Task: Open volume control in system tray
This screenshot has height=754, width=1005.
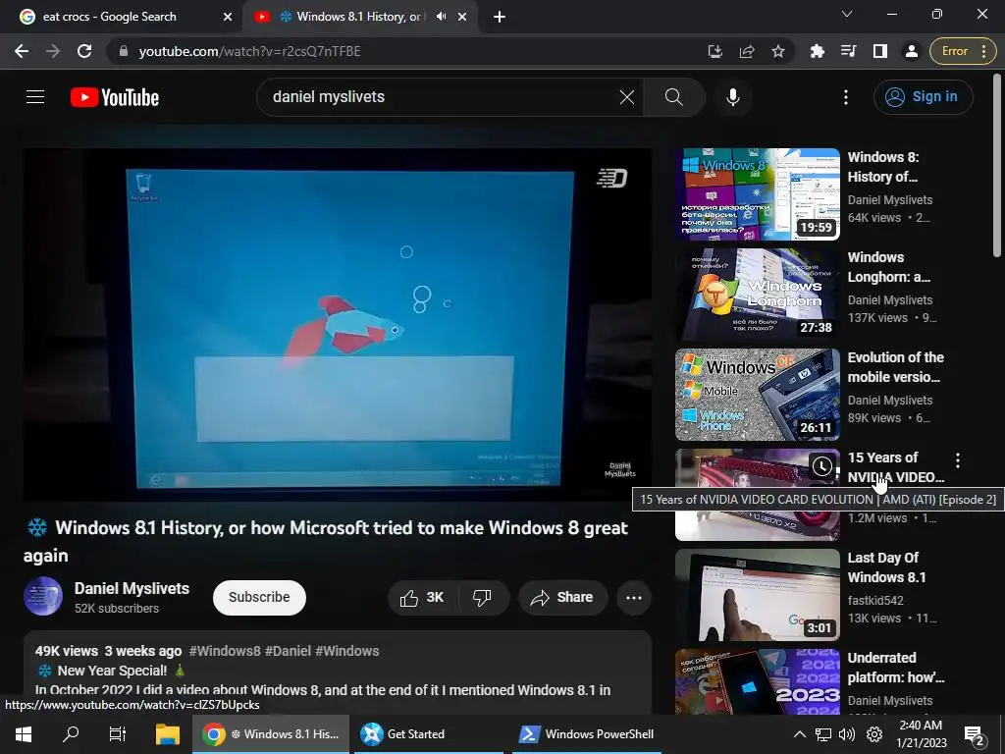Action: [847, 734]
